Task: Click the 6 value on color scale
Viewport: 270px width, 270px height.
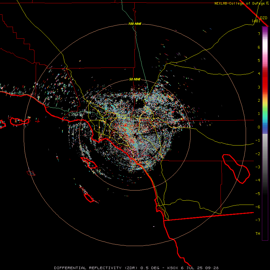Action: 259,47
